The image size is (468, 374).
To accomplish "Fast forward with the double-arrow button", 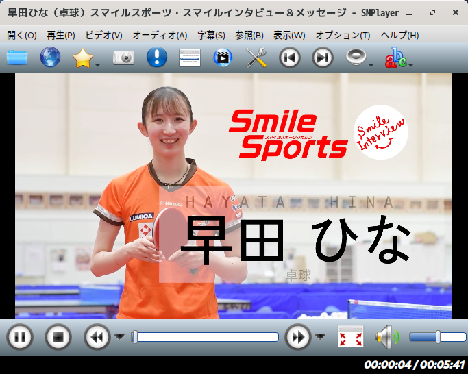I will 298,337.
